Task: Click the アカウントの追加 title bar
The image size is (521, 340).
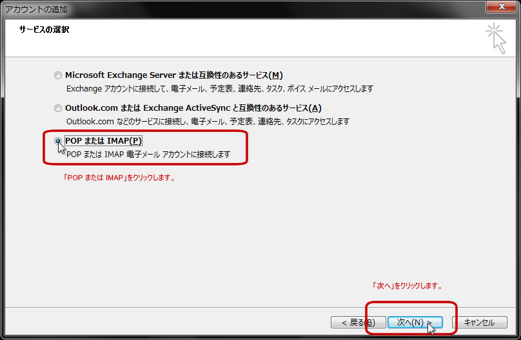Action: (x=193, y=9)
